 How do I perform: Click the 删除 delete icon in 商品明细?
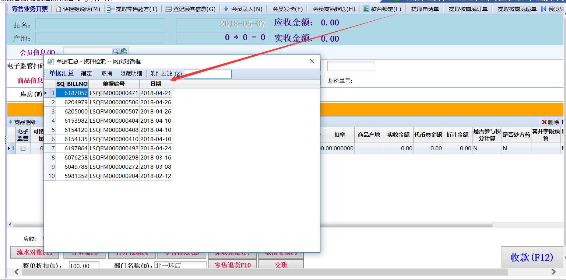pyautogui.click(x=544, y=122)
